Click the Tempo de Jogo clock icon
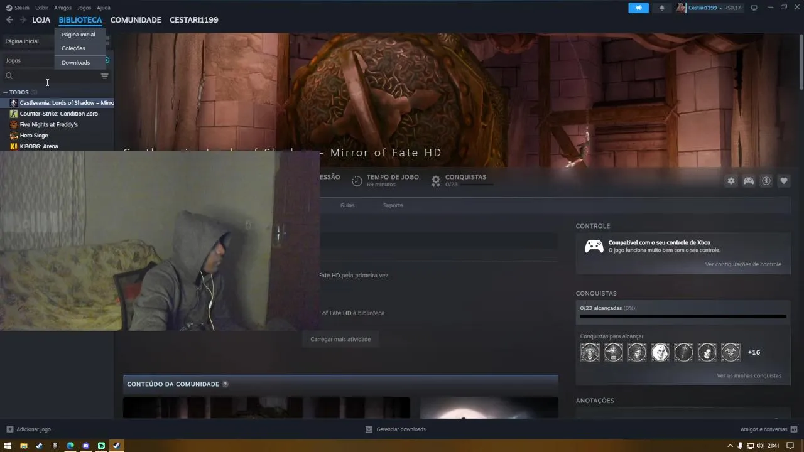 pyautogui.click(x=357, y=181)
